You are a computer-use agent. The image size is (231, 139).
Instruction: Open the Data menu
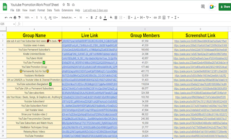point(49,10)
